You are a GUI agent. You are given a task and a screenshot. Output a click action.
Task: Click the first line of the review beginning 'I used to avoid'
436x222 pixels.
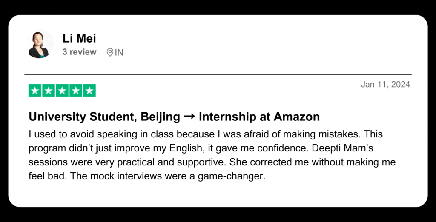(x=206, y=134)
